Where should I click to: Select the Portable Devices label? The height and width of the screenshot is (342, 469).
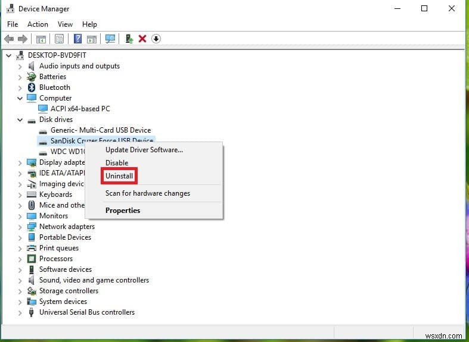(x=65, y=237)
